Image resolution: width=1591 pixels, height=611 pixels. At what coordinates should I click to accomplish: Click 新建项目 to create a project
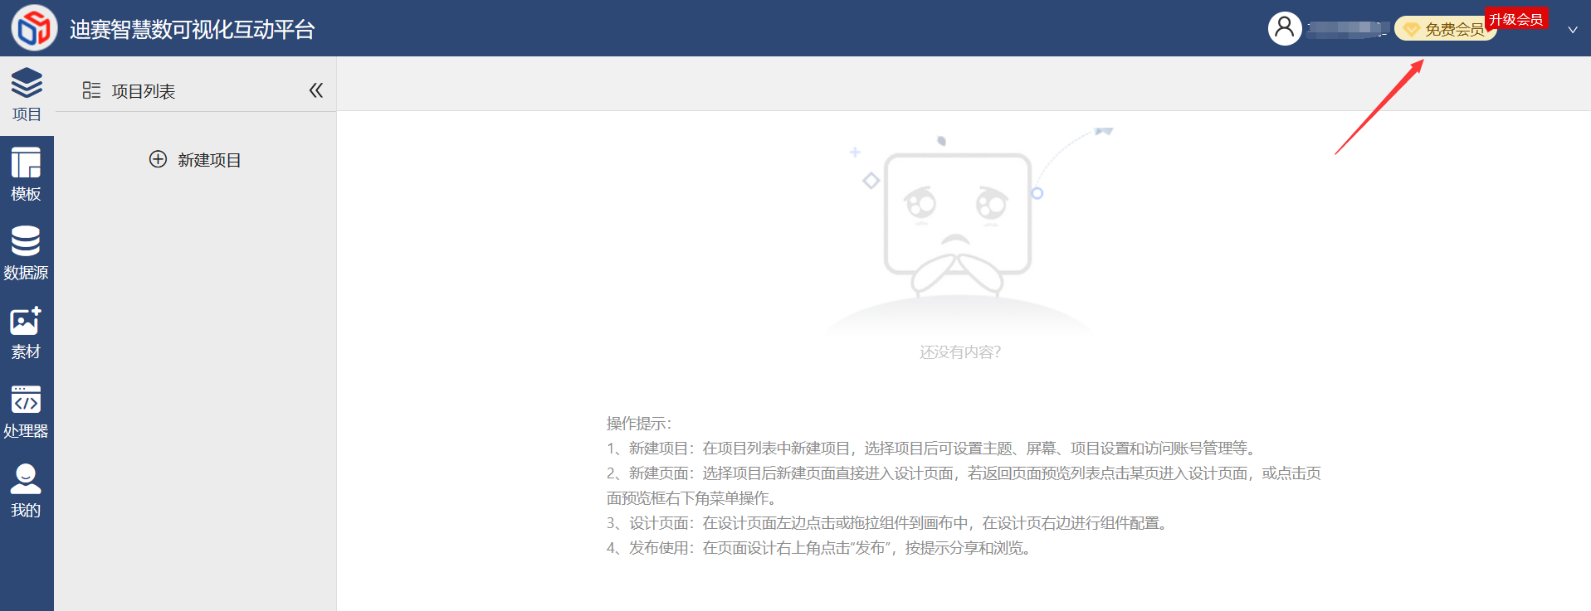pyautogui.click(x=195, y=159)
